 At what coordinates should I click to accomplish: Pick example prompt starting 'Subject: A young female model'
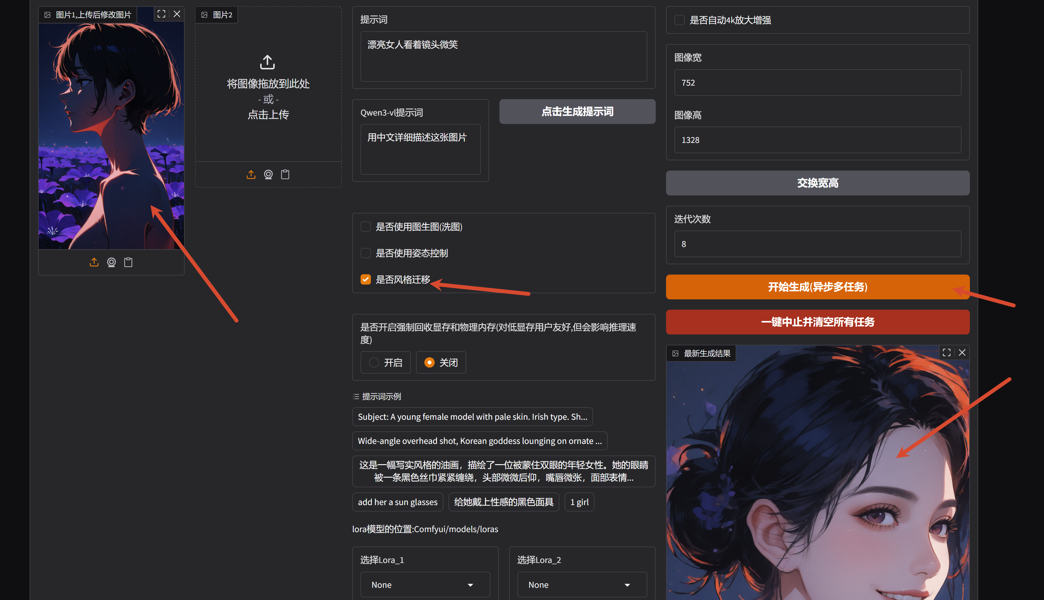point(472,417)
